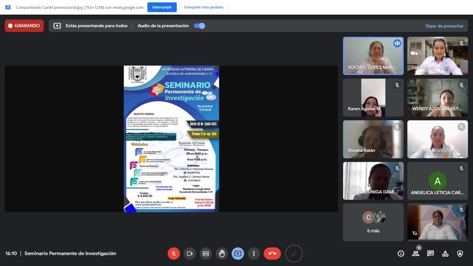
Task: Click the GRABANDO recording indicator
Action: pyautogui.click(x=24, y=26)
